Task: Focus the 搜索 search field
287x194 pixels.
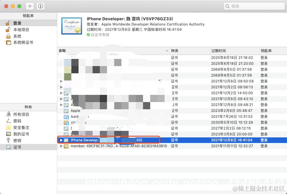Action: 254,6
